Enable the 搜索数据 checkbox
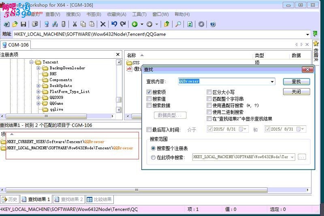 (149, 105)
